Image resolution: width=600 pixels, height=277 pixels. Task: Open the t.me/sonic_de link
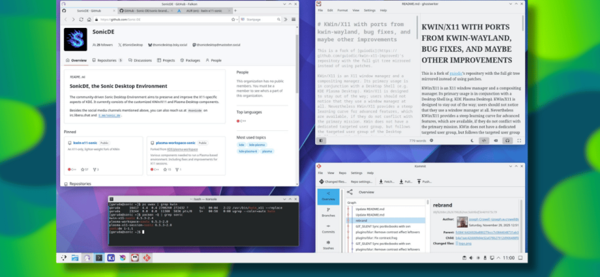coord(110,115)
